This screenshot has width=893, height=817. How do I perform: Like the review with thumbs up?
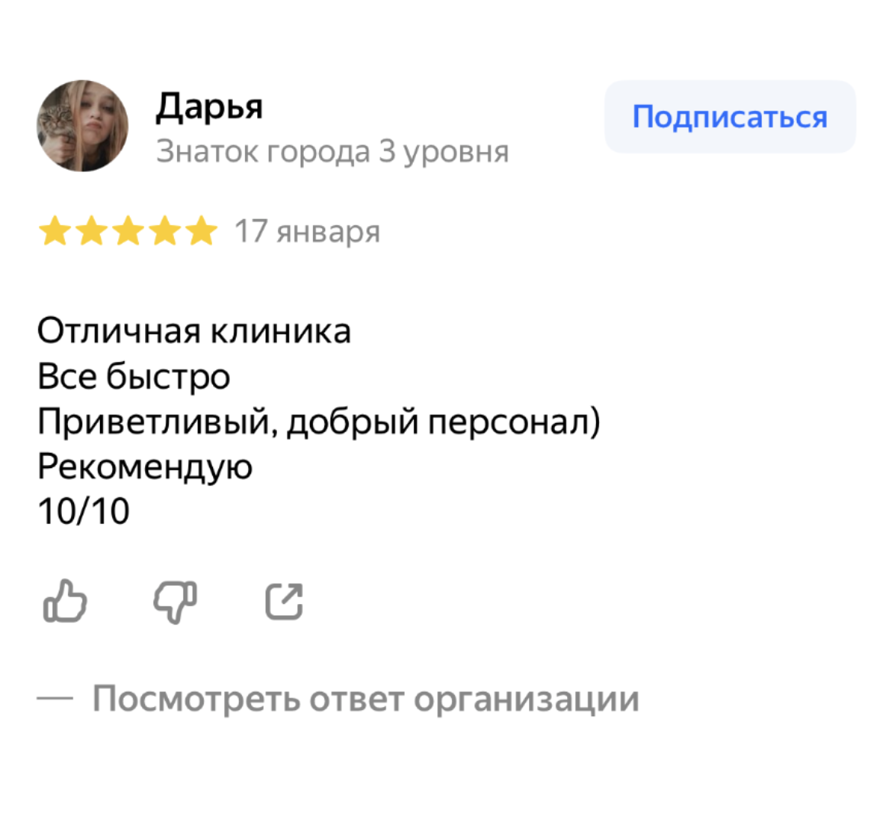[x=65, y=600]
